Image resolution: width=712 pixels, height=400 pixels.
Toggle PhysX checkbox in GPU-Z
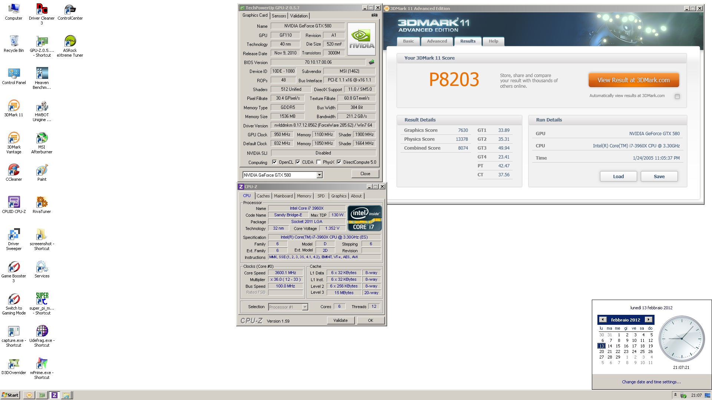point(319,162)
